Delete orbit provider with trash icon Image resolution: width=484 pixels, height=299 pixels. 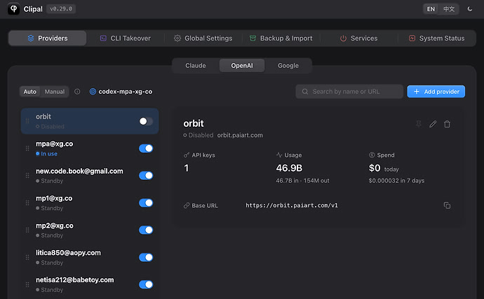[447, 124]
